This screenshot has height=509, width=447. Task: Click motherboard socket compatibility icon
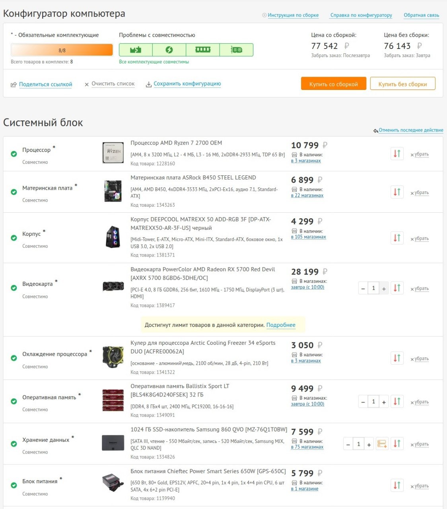(x=136, y=50)
